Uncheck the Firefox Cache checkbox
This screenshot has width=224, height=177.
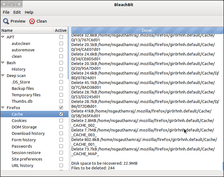pos(61,114)
